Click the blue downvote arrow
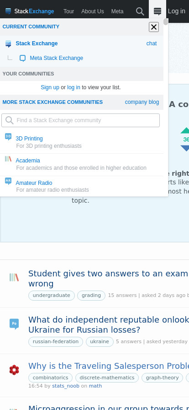189x410 pixels. point(185,149)
